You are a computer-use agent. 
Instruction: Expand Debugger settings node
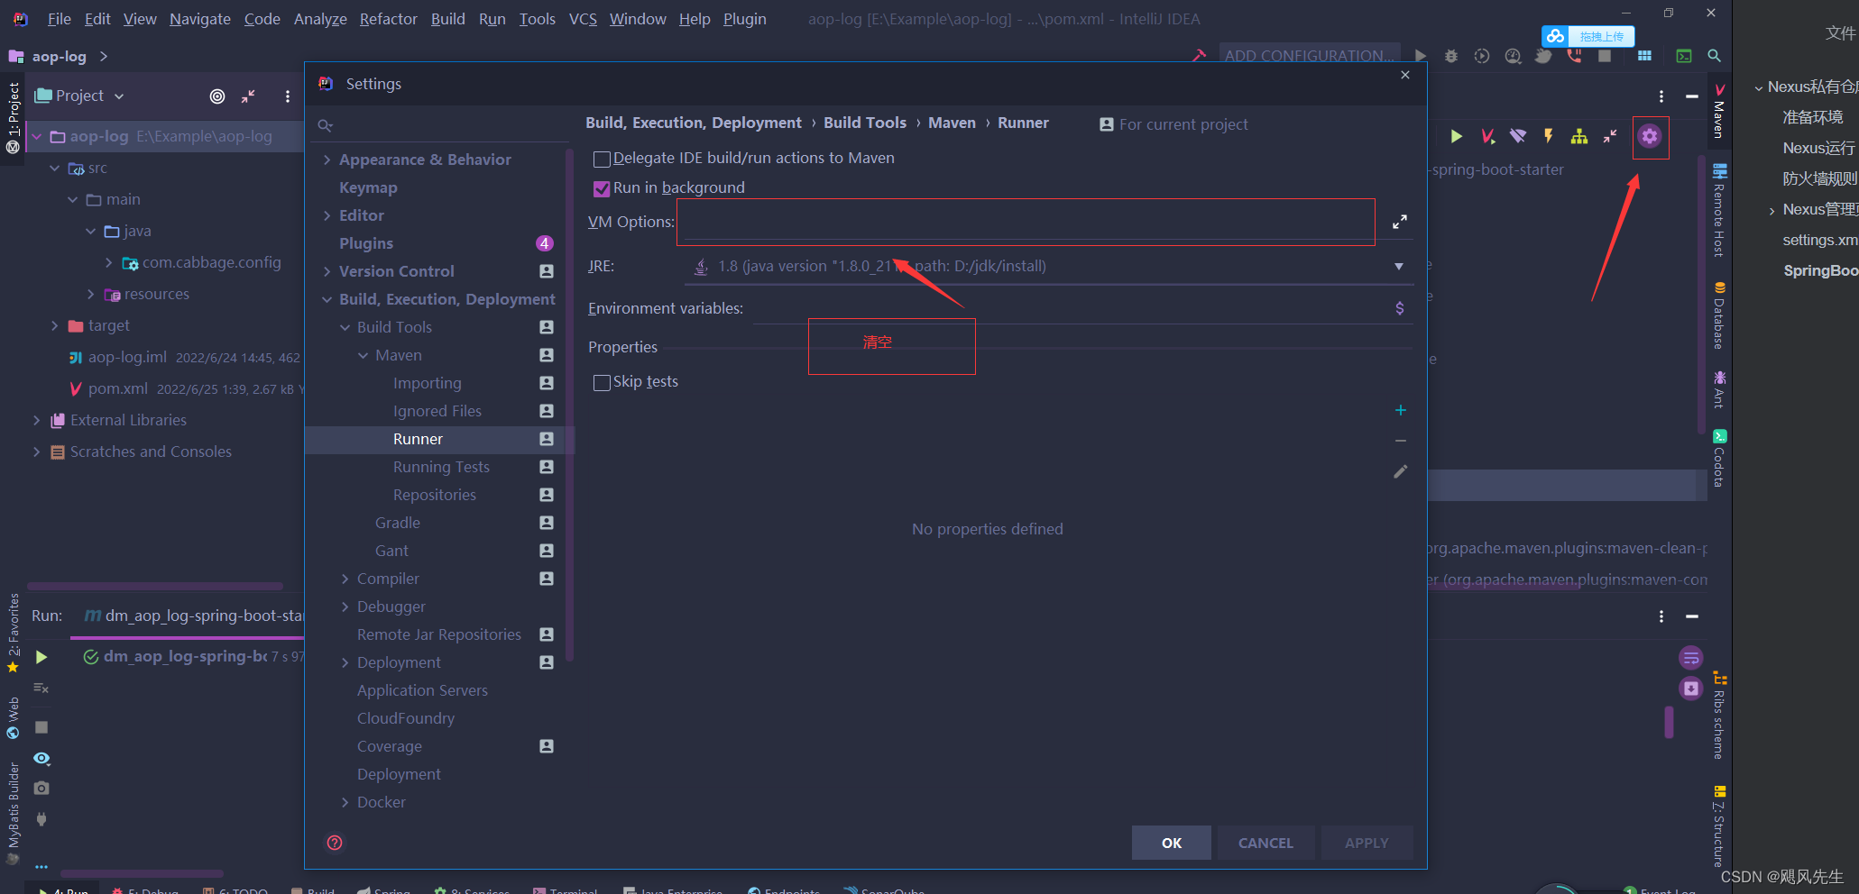(345, 607)
